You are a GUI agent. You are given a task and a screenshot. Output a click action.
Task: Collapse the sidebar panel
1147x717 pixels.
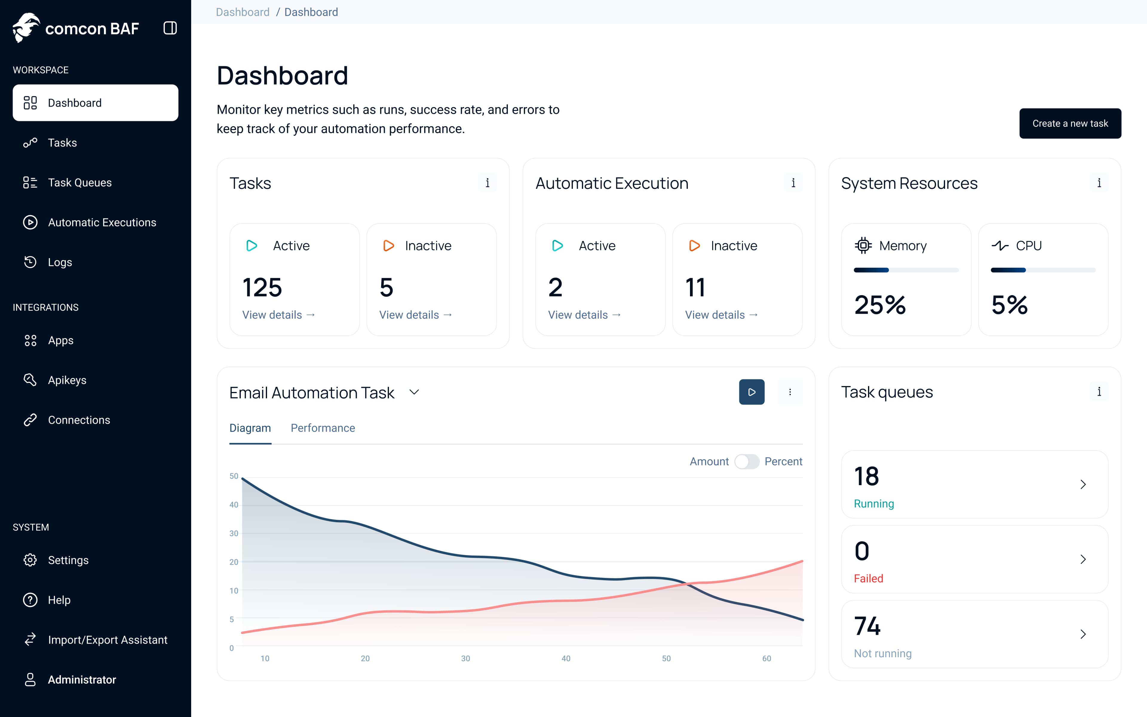coord(170,28)
